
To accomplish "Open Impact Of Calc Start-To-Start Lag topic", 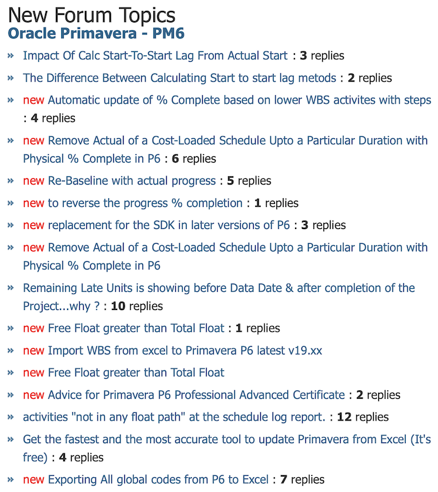I will [x=155, y=56].
